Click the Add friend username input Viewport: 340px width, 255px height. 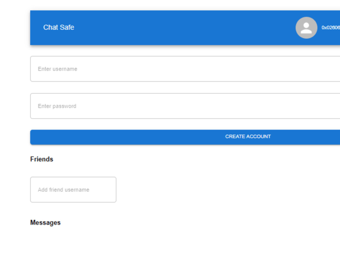[73, 190]
